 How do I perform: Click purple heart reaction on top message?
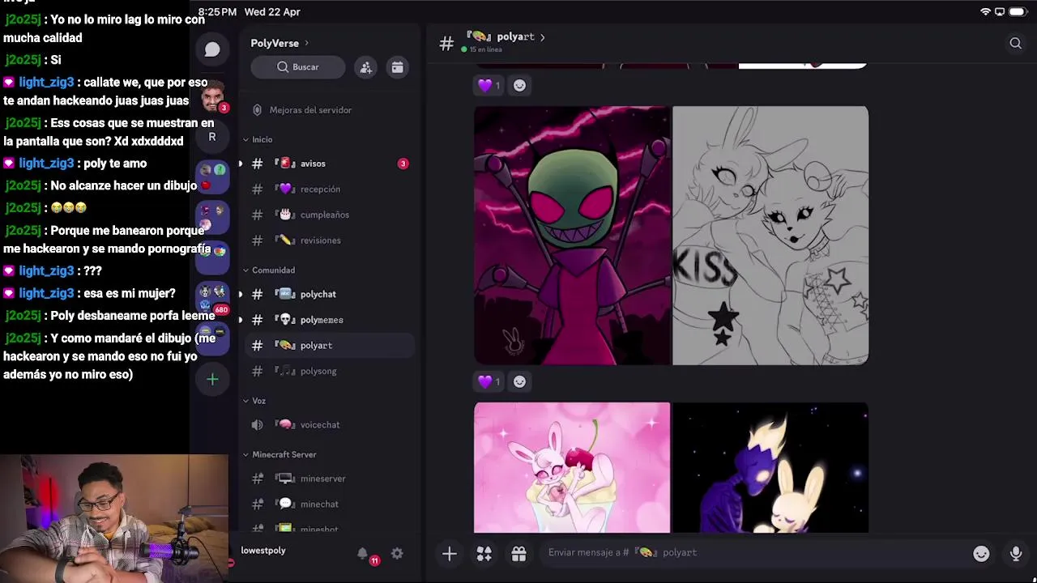489,85
